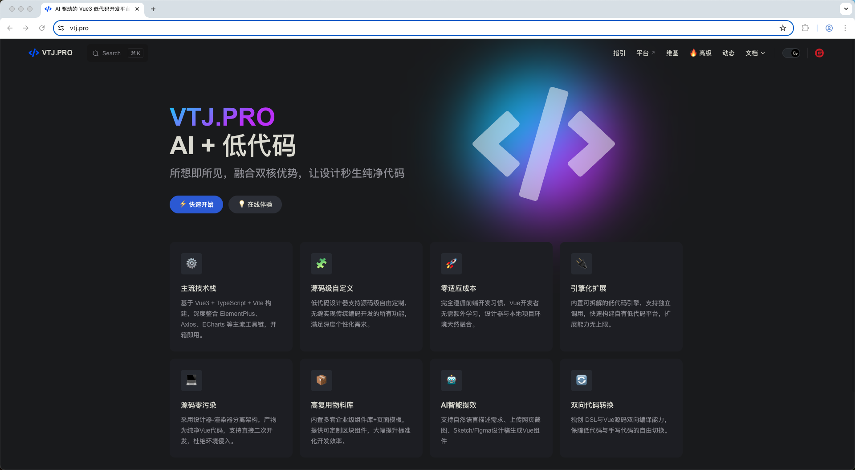Open the site settings icon in address bar
855x470 pixels.
pos(61,28)
